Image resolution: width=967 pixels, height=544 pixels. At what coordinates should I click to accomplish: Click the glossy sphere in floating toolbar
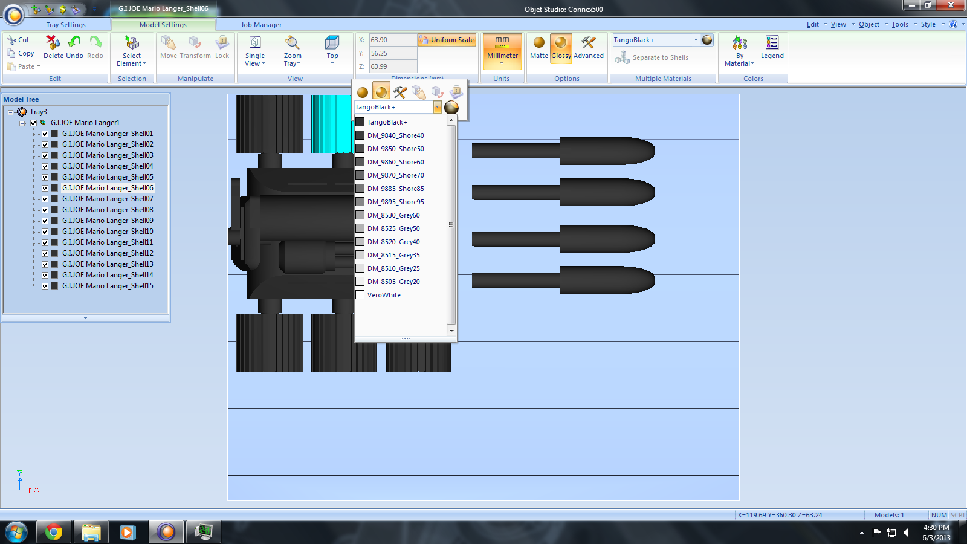coord(381,92)
